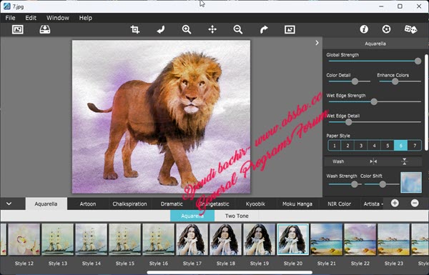Adjust the Wet Edge Strength slider

click(375, 101)
